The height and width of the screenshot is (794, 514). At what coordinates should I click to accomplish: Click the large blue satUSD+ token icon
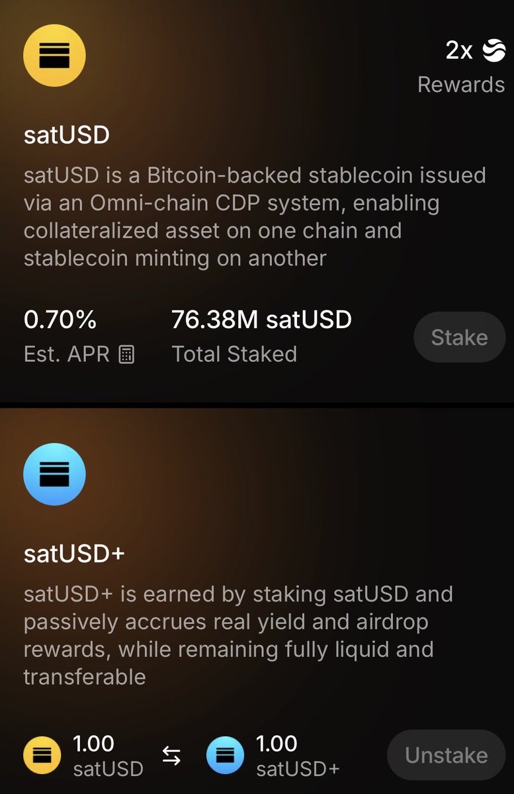click(54, 474)
